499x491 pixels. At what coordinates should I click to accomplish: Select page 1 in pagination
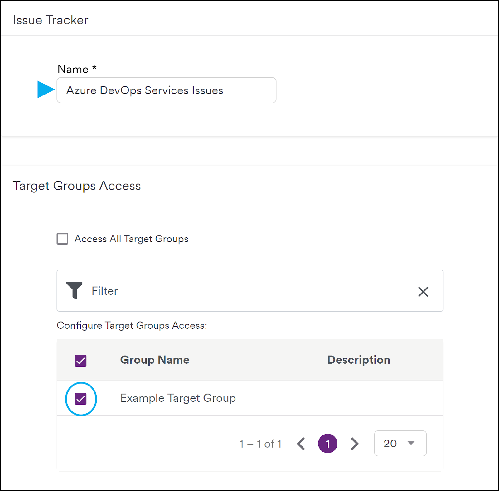(328, 443)
